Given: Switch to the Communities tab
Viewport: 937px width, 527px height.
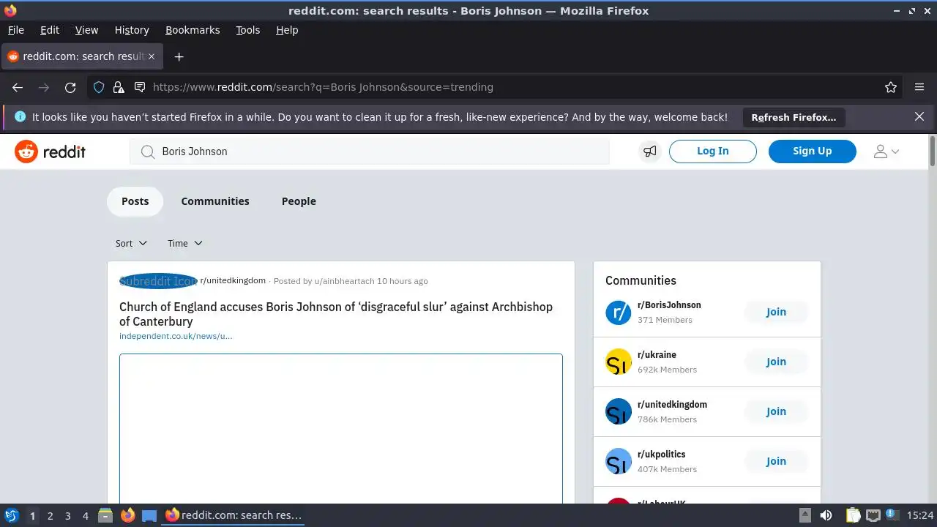Looking at the screenshot, I should 215,201.
